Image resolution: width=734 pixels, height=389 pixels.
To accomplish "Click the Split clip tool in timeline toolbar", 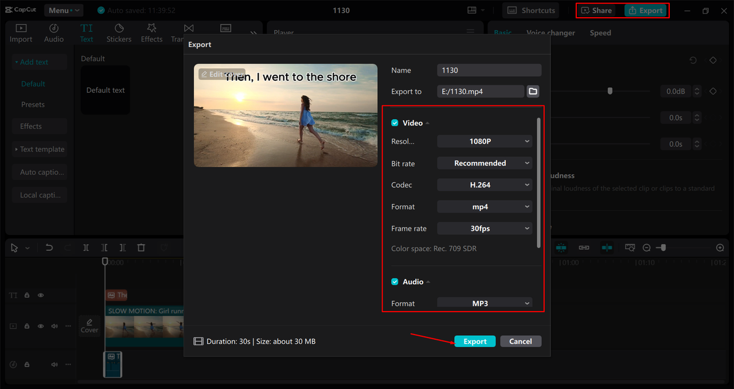I will tap(86, 247).
